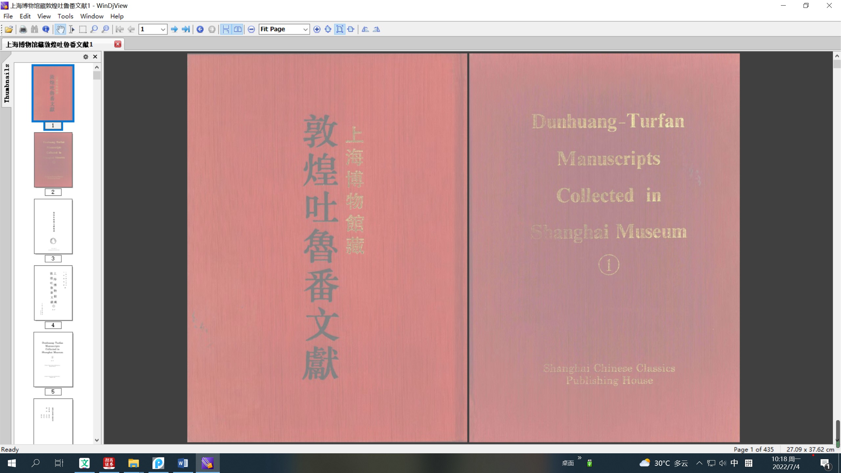The height and width of the screenshot is (473, 841).
Task: Zoom in with plus icon
Action: pos(317,29)
